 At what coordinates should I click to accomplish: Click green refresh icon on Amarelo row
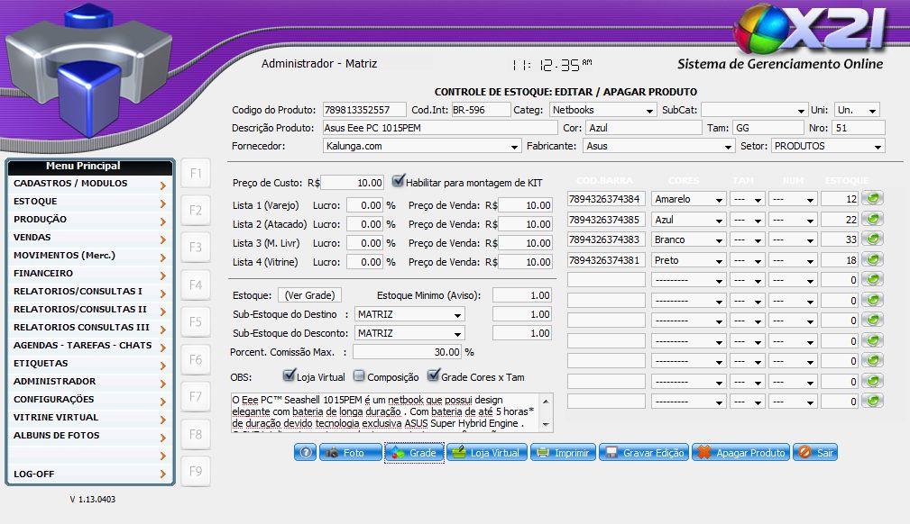(872, 199)
